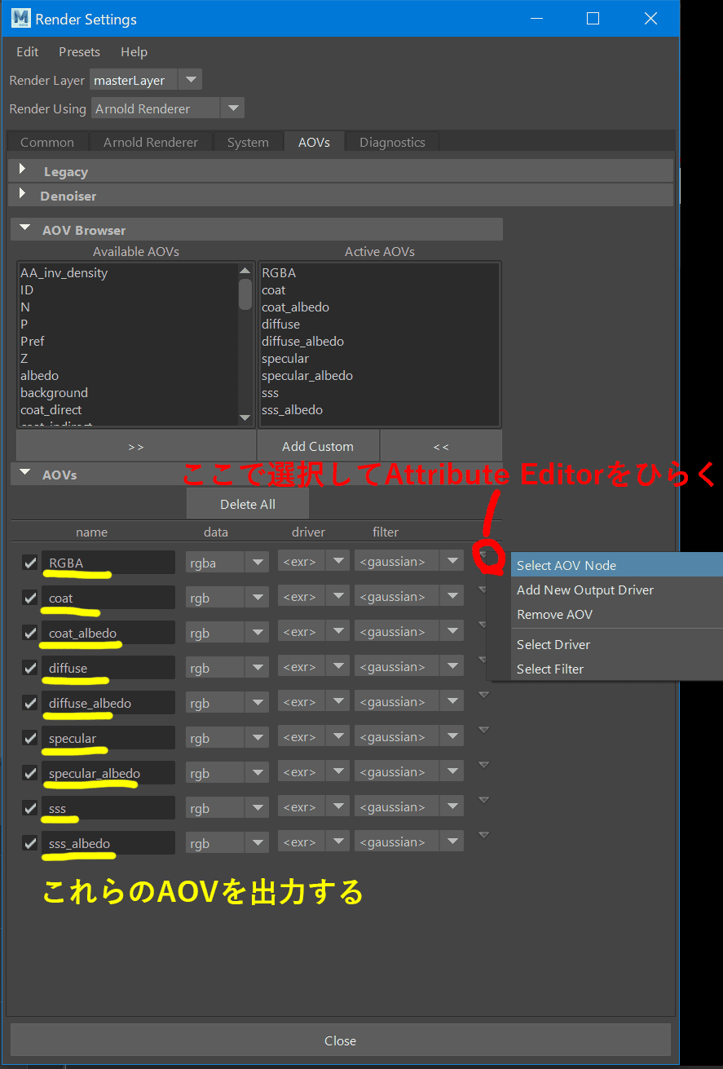Image resolution: width=723 pixels, height=1069 pixels.
Task: Open the AOV options arrow for specular row
Action: click(483, 730)
